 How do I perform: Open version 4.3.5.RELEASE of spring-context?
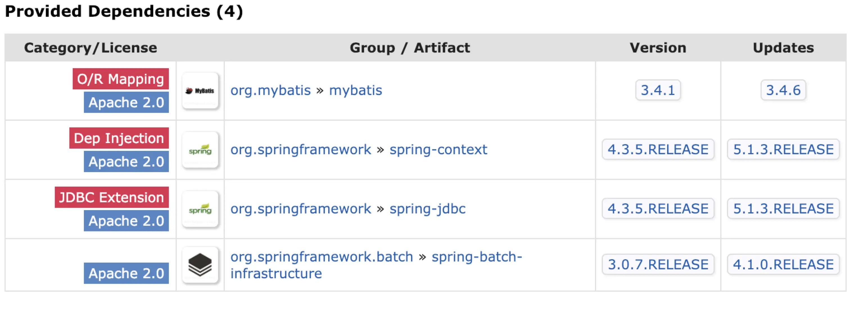[x=658, y=149]
